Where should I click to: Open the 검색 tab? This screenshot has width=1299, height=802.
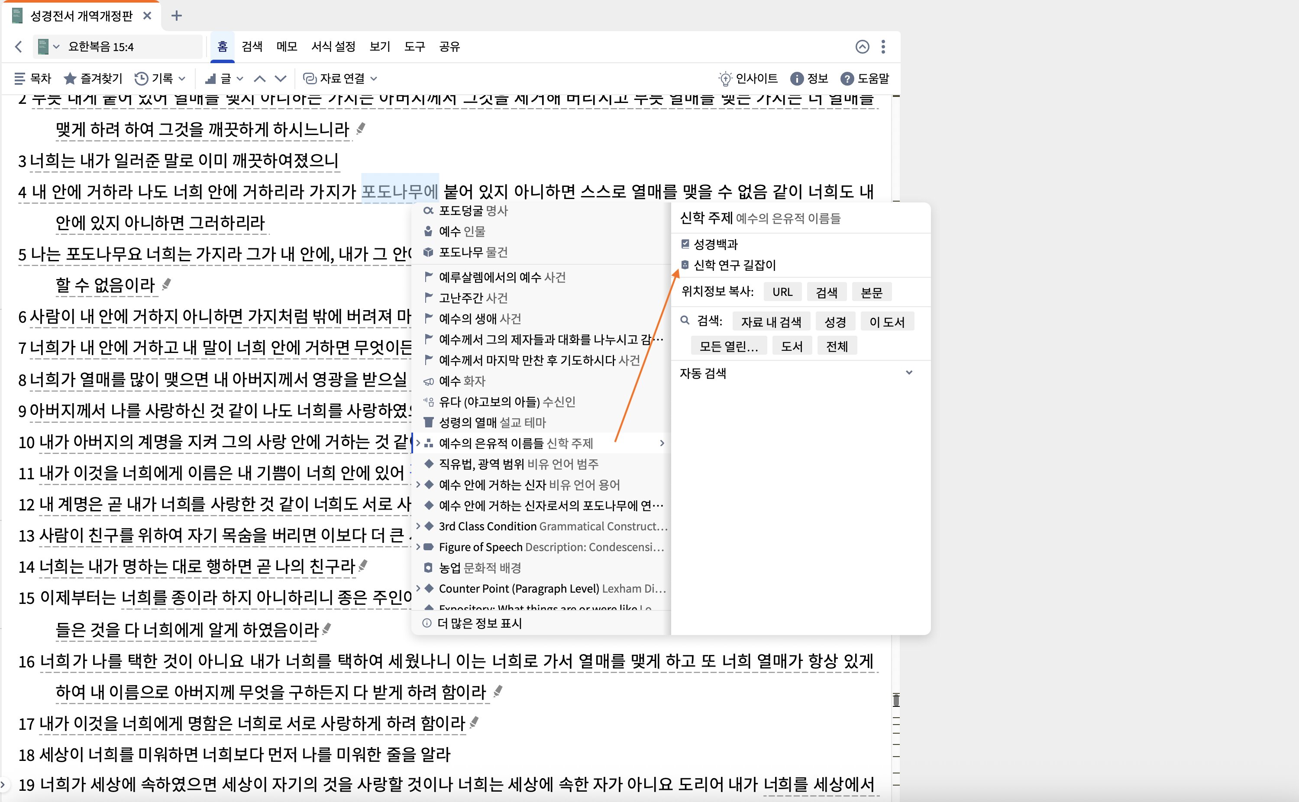252,47
